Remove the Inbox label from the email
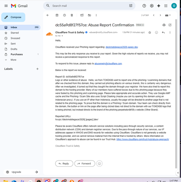 pyautogui.click(x=143, y=25)
